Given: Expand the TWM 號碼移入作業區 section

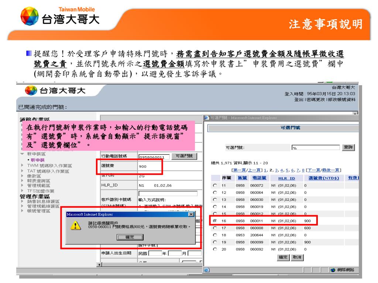Looking at the screenshot, I should click(22, 165).
